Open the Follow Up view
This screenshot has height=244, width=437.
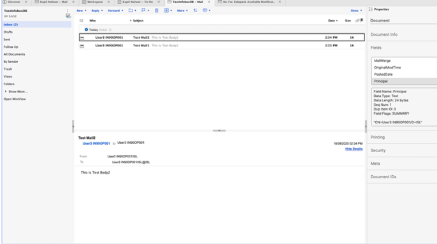click(x=11, y=47)
